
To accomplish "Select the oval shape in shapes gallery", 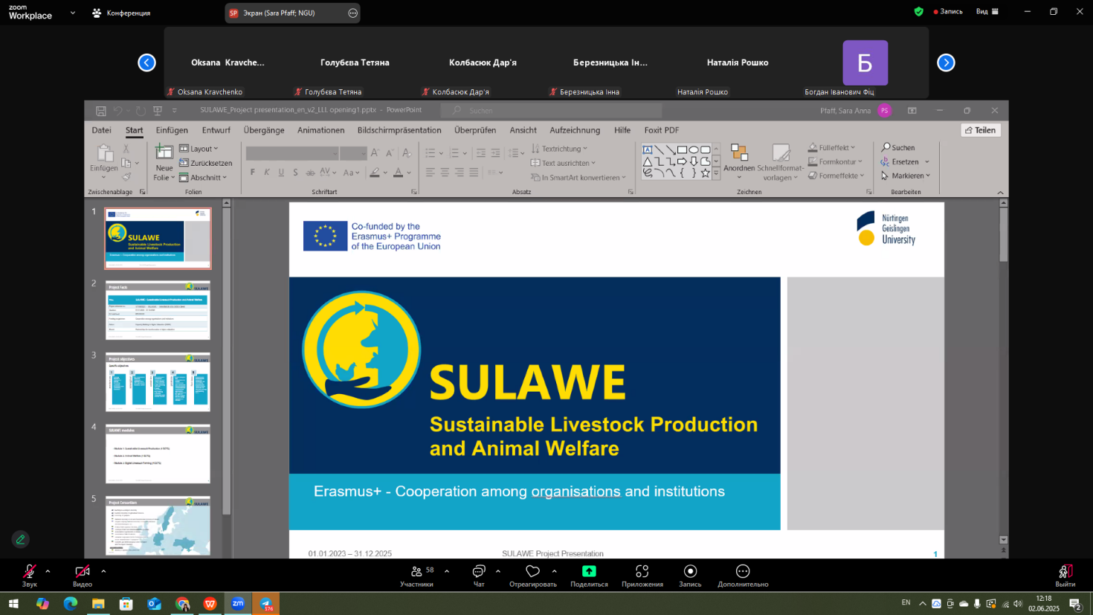I will [x=694, y=149].
